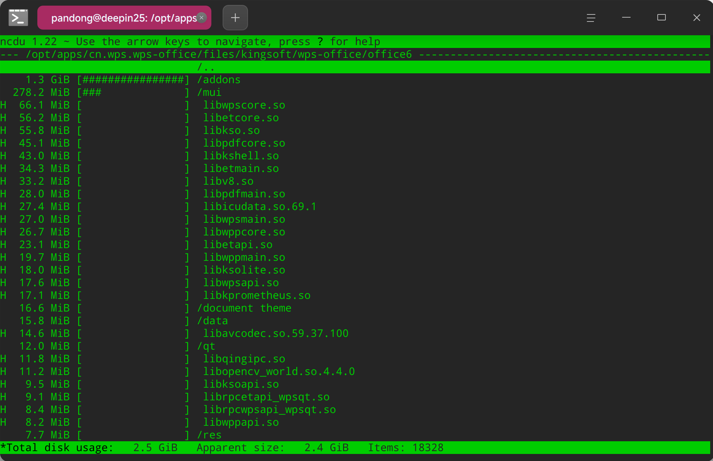Click the libpdfmain.so file entry
The image size is (713, 461).
coord(244,194)
